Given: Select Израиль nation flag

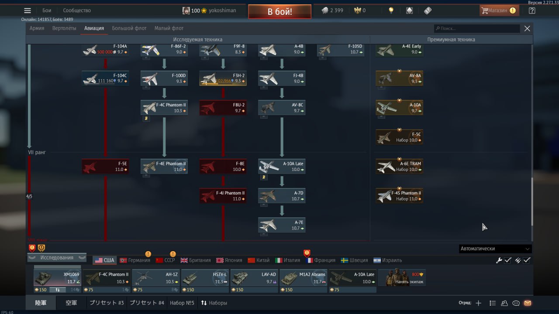Looking at the screenshot, I should tap(388, 260).
